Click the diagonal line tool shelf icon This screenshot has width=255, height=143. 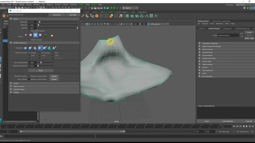pos(82,16)
